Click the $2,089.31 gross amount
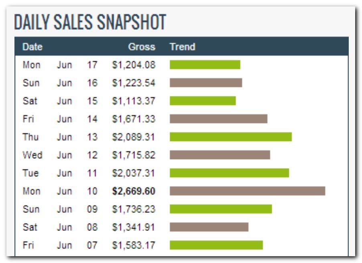 [x=134, y=137]
